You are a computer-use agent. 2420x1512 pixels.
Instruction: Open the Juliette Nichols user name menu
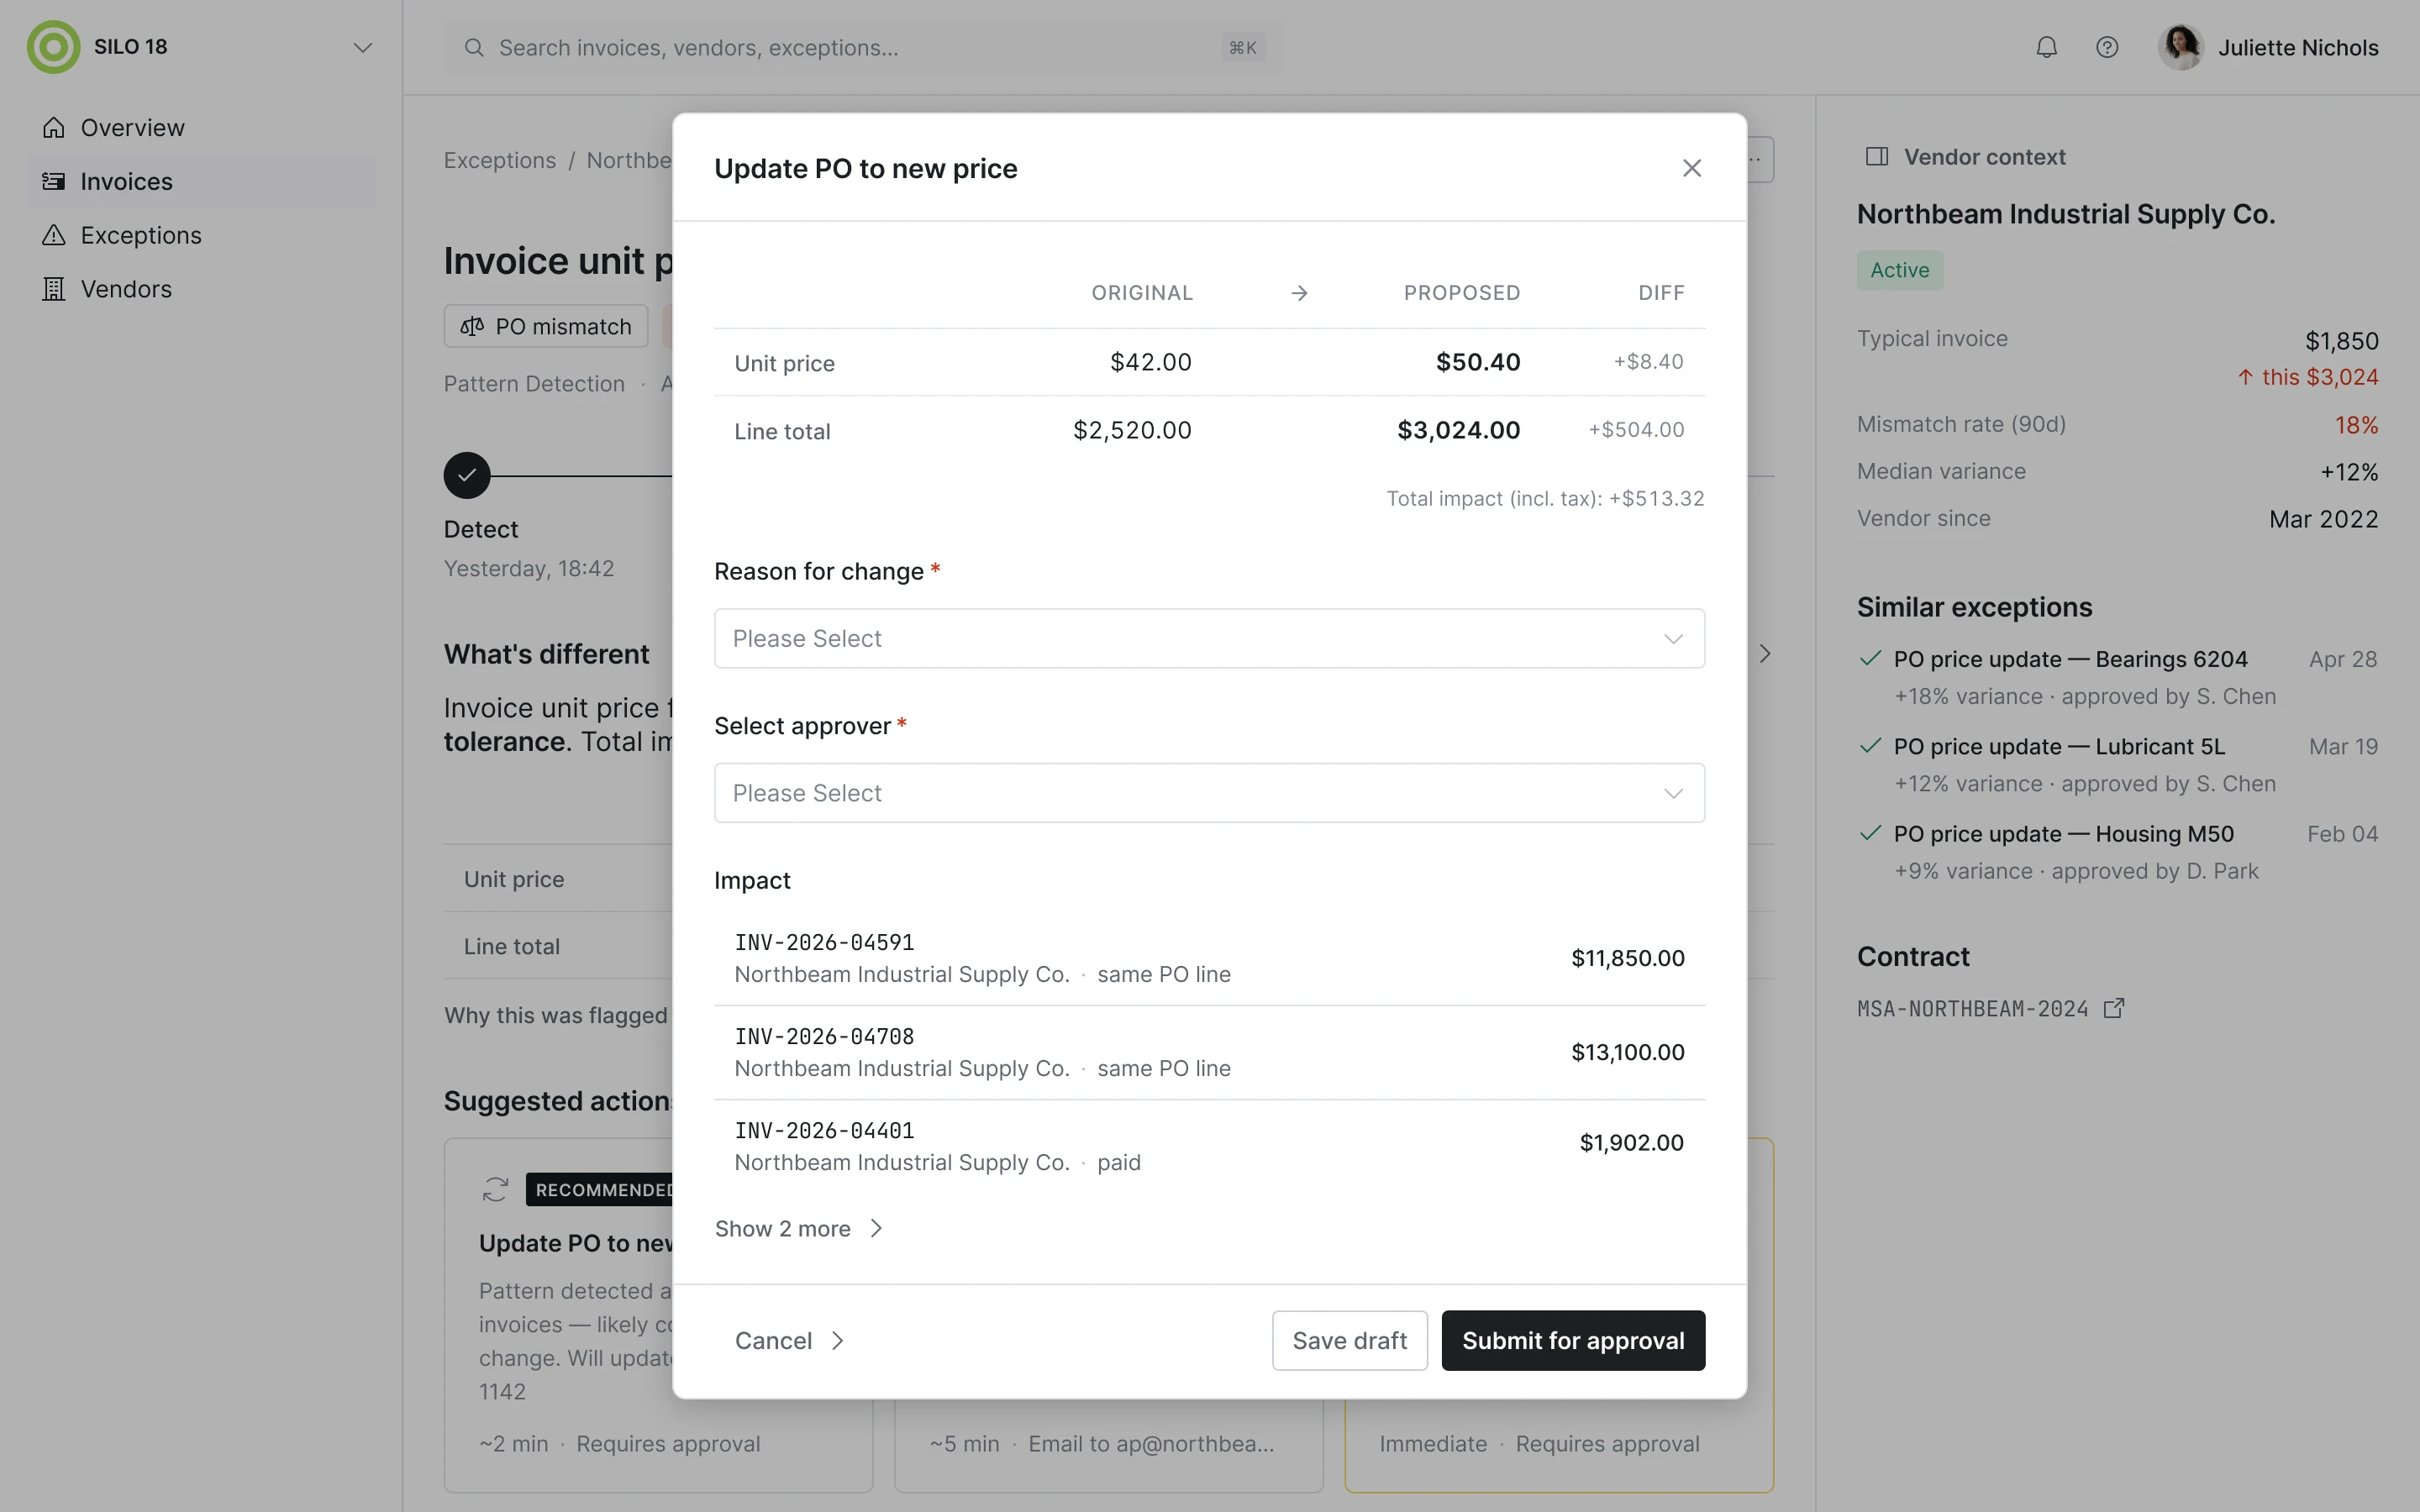(x=2298, y=48)
